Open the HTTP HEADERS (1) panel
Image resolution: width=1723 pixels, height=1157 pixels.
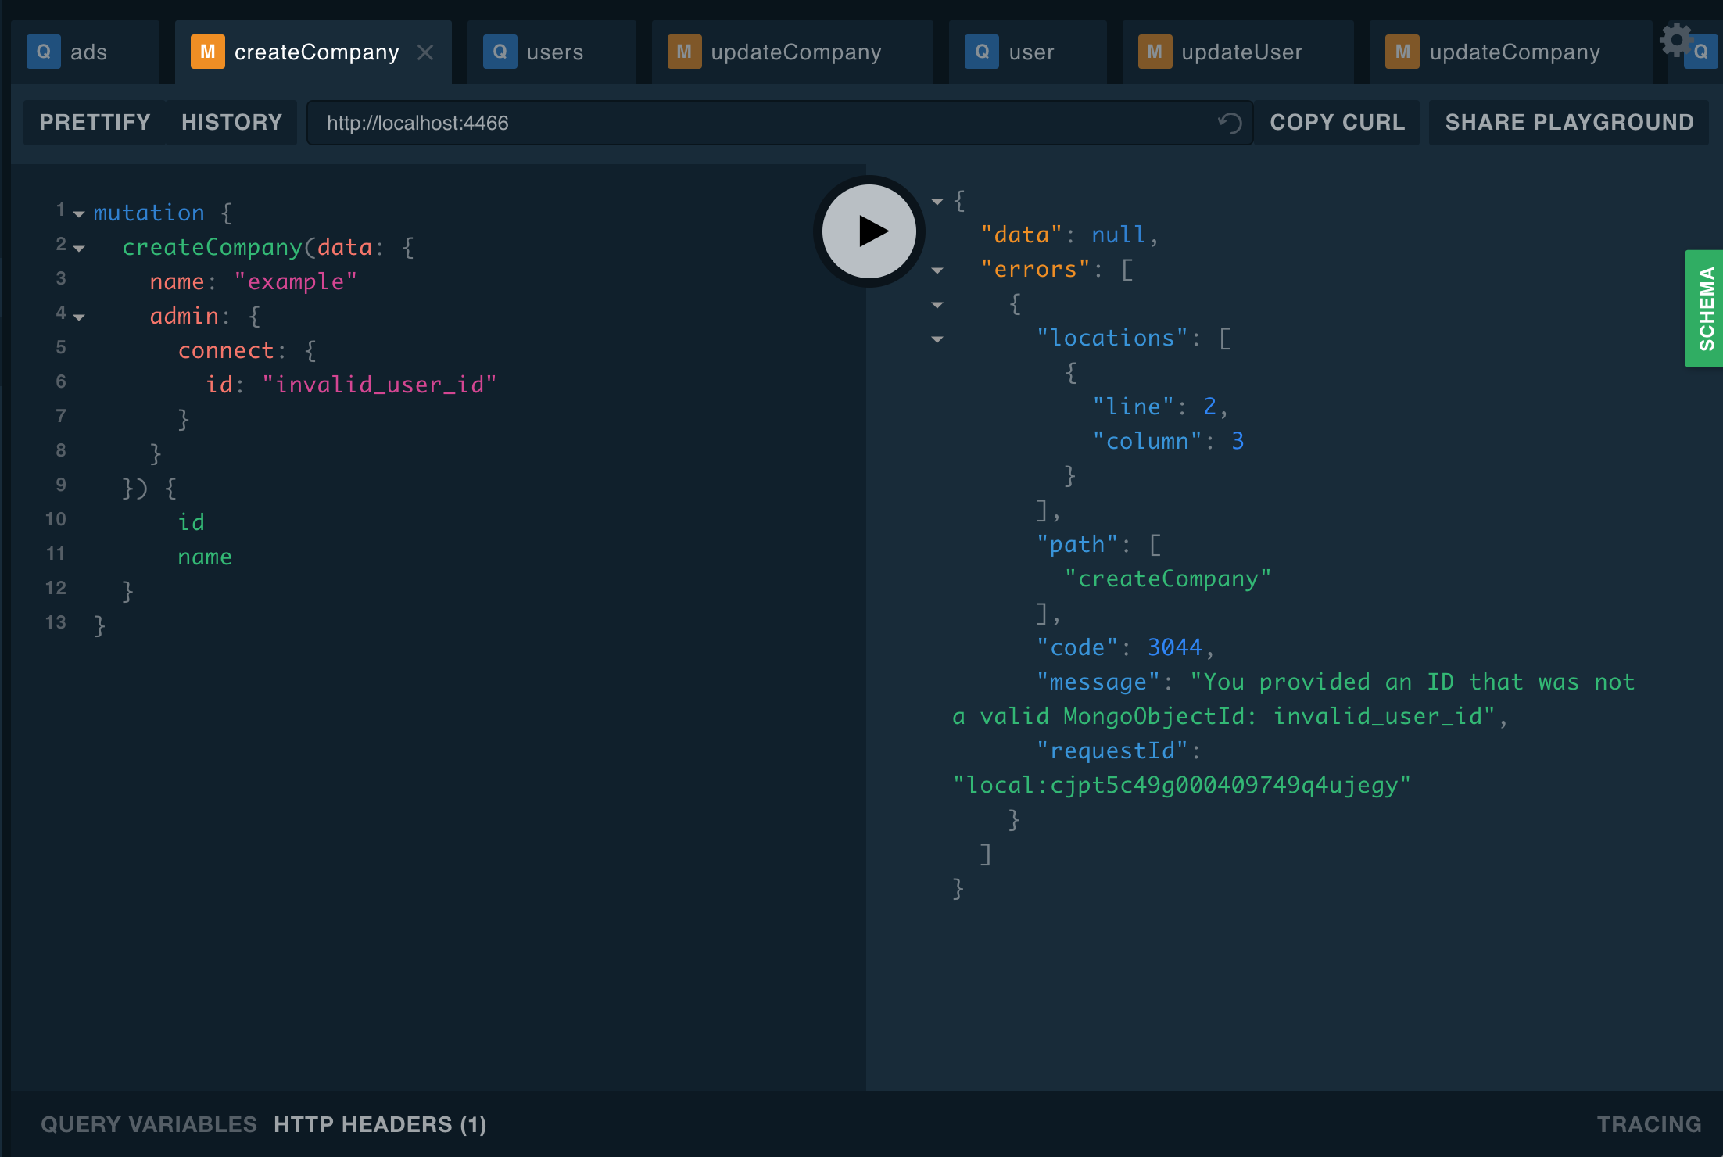(380, 1124)
